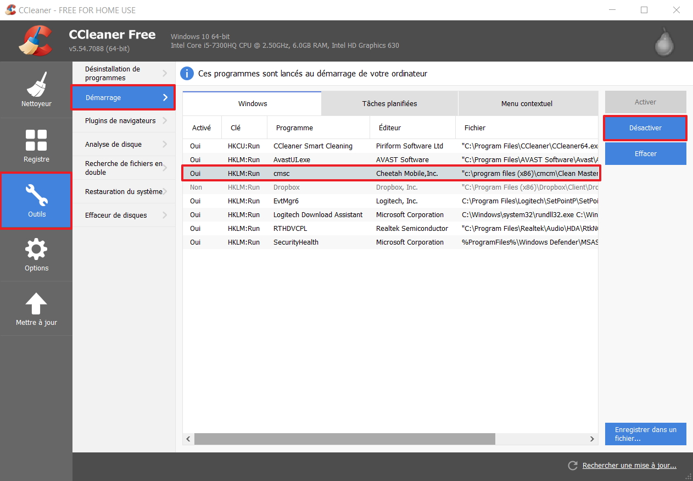Select the RTHDVCPL row
693x481 pixels.
[390, 229]
